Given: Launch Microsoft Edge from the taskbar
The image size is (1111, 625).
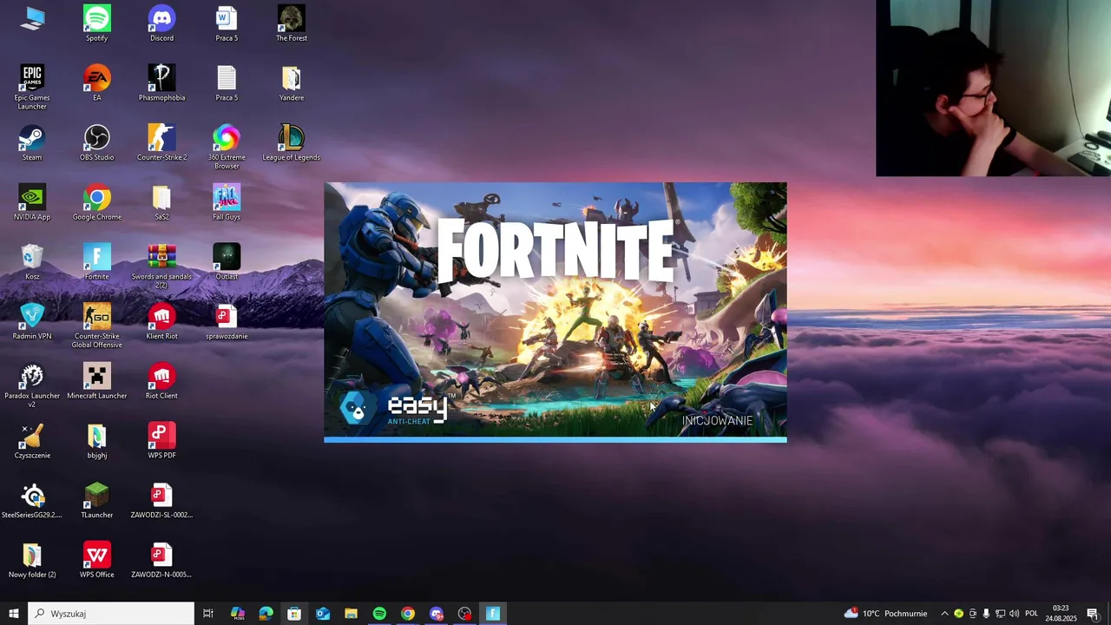Looking at the screenshot, I should 266,614.
